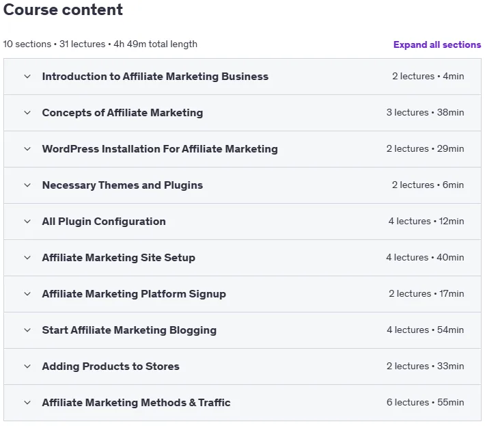Viewport: 485px width, 426px height.
Task: Click the '6 lectures • 55min' label
Action: pyautogui.click(x=426, y=402)
